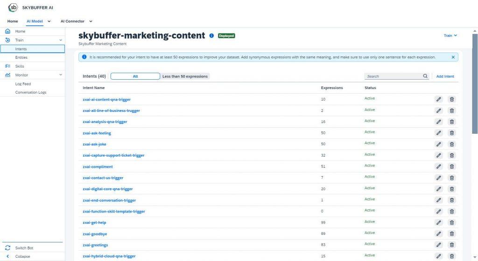Delete the zxai-compliment intent
Screen dimensions: 478x261
pos(452,166)
